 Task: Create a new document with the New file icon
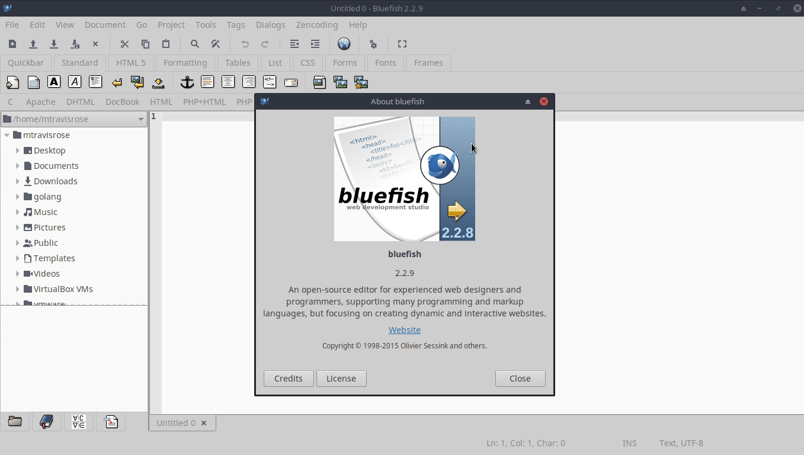pyautogui.click(x=12, y=44)
